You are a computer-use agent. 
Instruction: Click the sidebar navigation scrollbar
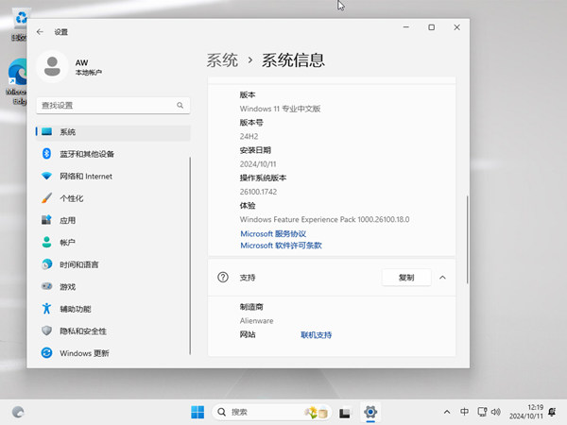(x=190, y=256)
